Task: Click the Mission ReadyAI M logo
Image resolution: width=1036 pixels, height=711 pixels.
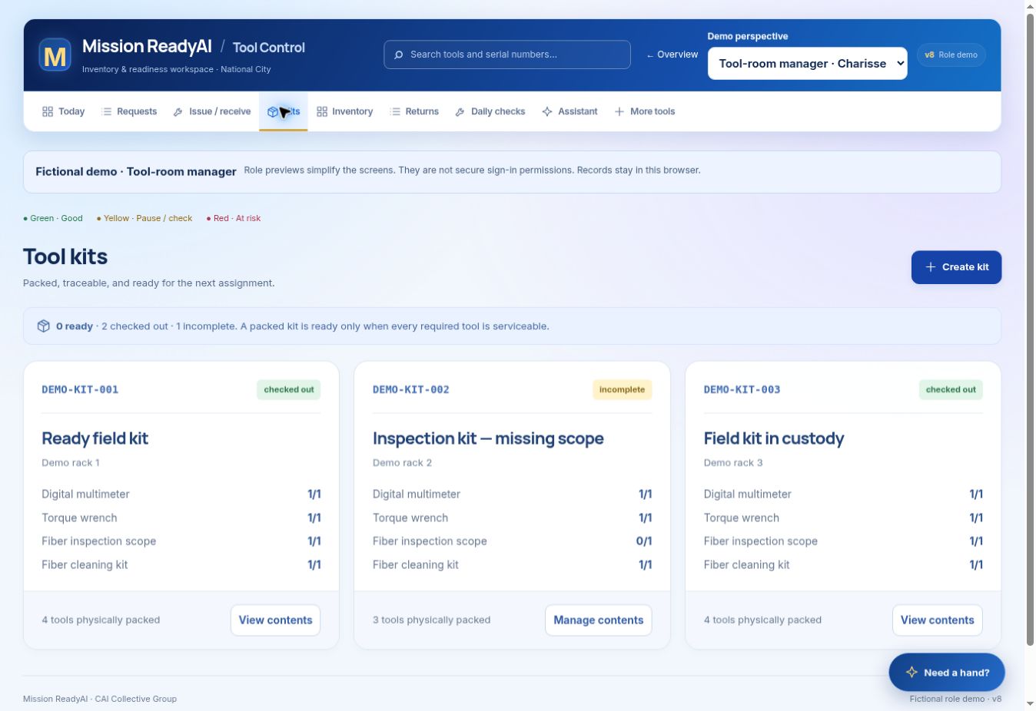Action: [x=55, y=55]
